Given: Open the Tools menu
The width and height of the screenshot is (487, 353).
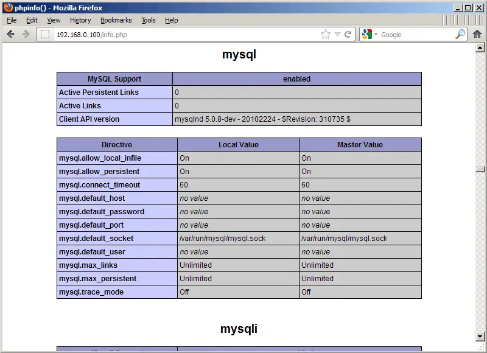Looking at the screenshot, I should point(148,20).
